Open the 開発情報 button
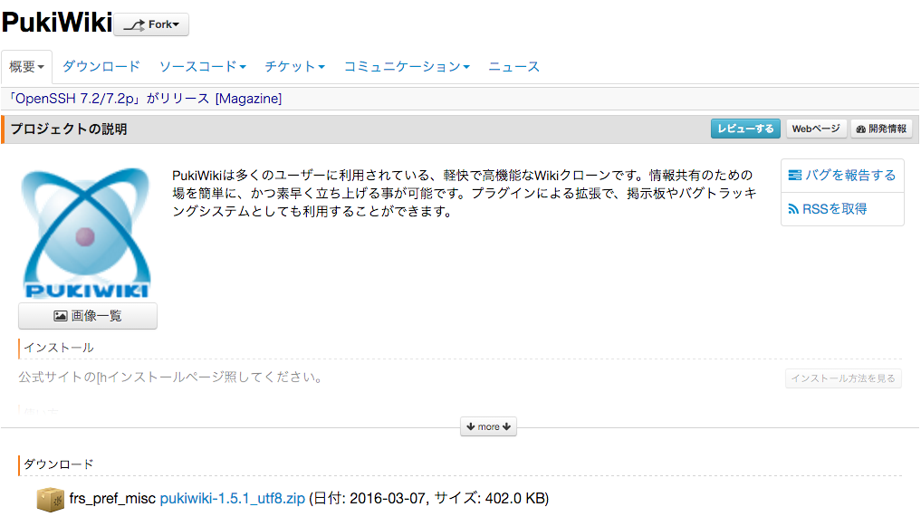This screenshot has width=921, height=526. (881, 129)
